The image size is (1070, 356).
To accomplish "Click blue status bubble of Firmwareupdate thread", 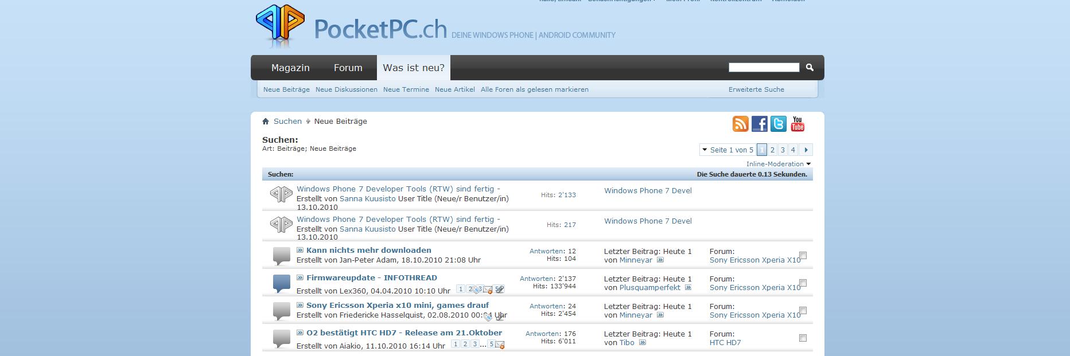I will point(281,283).
